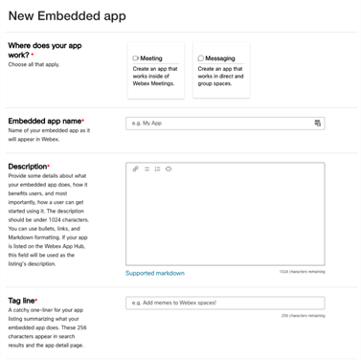Click the bulleted list icon in description editor

coord(147,169)
